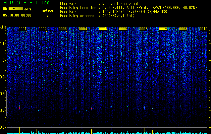Click the 1.0 frequency axis tick
The width and height of the screenshot is (211, 134).
[3, 60]
